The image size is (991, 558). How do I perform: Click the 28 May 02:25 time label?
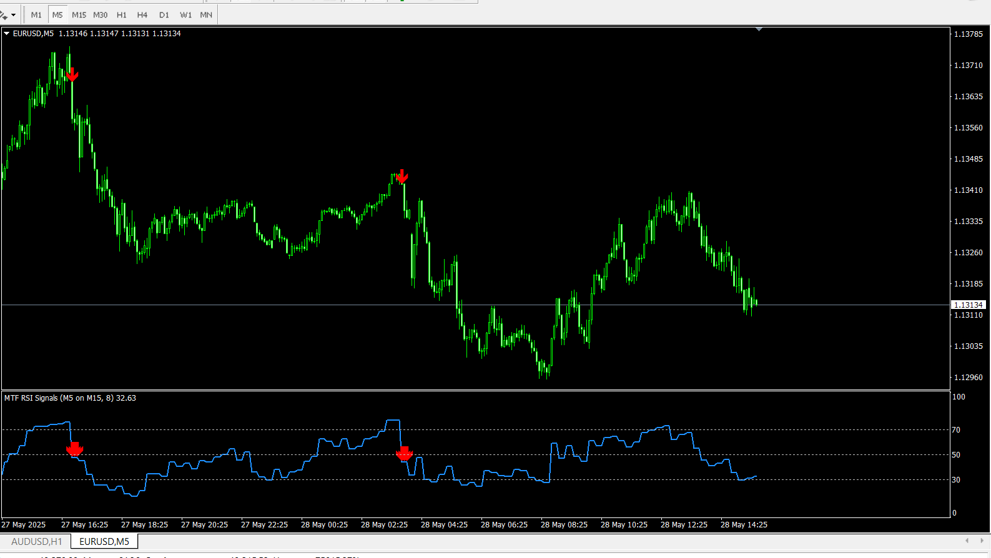point(385,525)
